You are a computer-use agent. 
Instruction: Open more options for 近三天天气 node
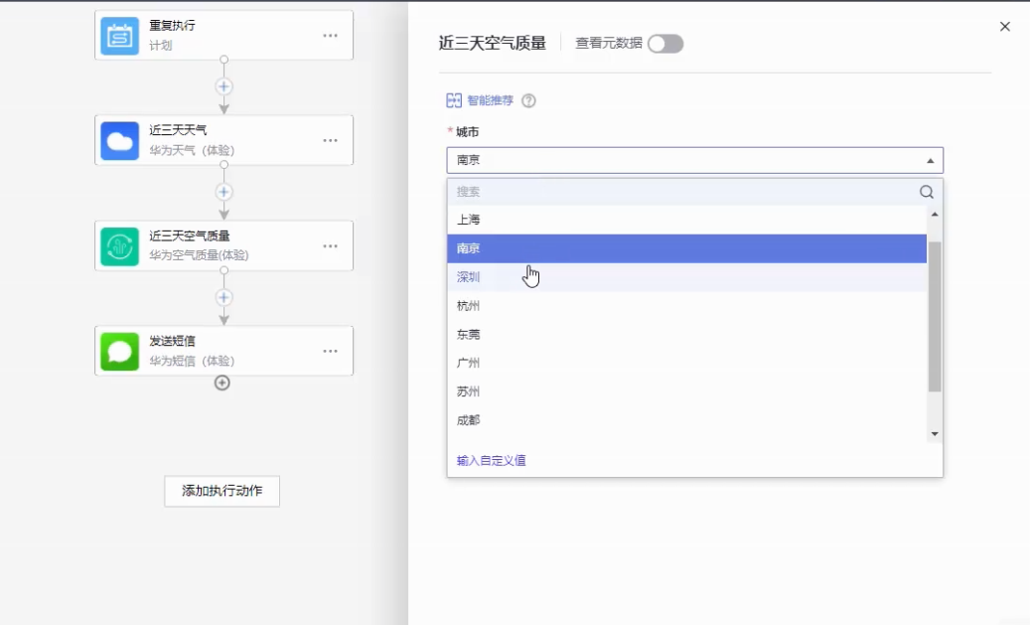pos(330,141)
